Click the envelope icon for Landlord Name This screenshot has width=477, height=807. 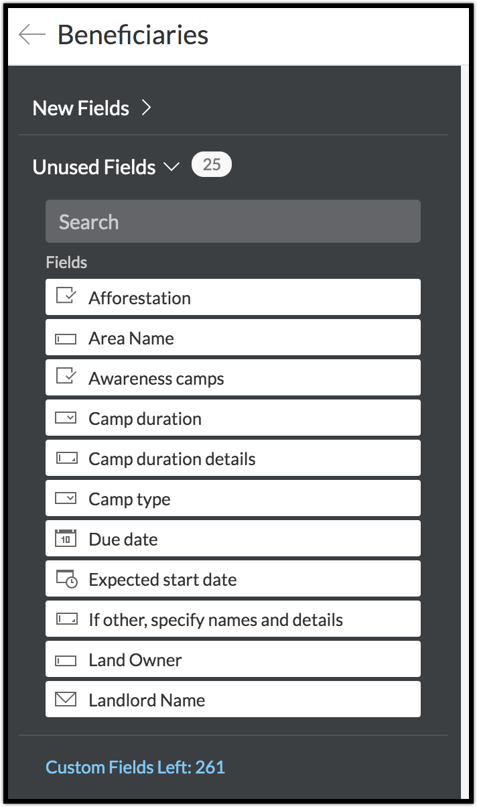[66, 700]
